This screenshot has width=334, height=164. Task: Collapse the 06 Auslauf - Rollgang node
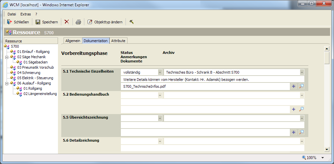[6, 83]
